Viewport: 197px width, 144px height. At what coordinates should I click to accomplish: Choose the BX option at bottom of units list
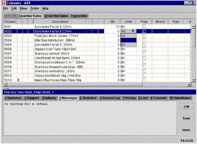128,45
